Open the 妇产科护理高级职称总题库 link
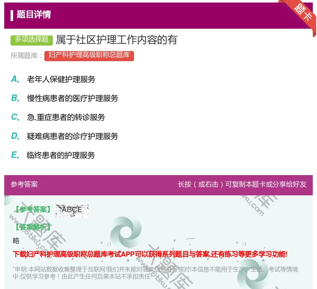The image size is (317, 289). click(89, 56)
